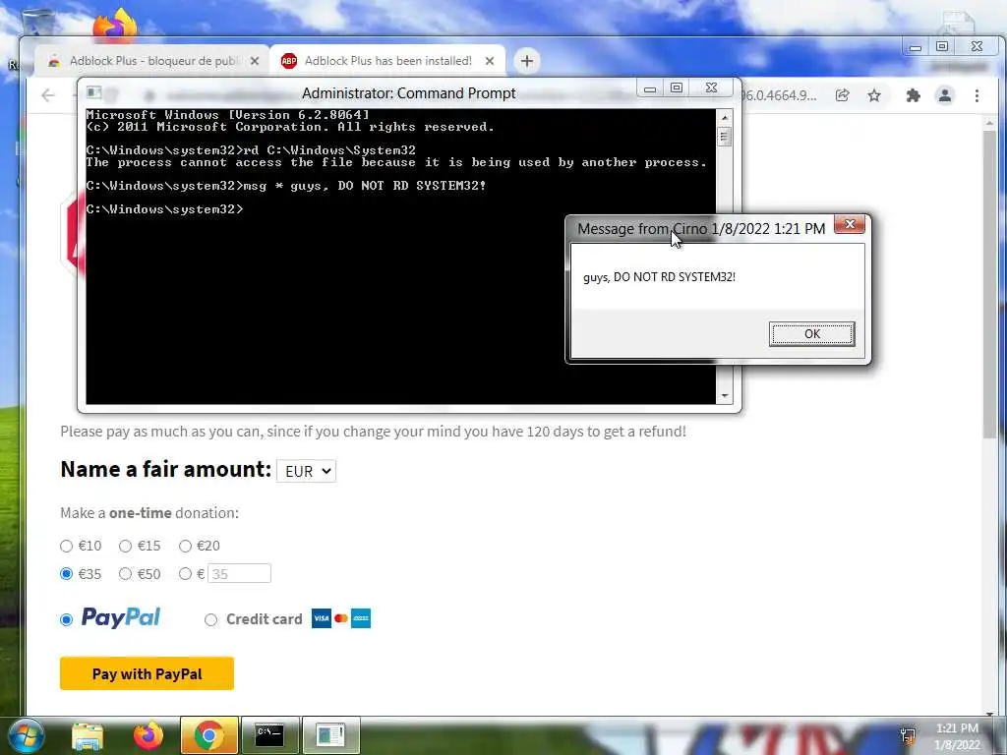Screen dimensions: 1007x755
Task: Select the custom amount radio button
Action: click(x=185, y=574)
